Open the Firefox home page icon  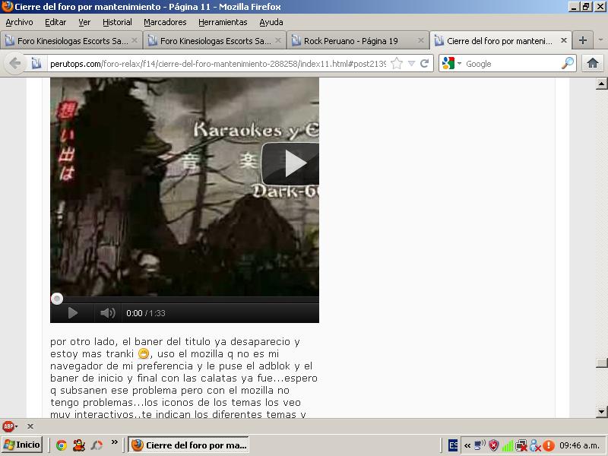click(x=593, y=63)
